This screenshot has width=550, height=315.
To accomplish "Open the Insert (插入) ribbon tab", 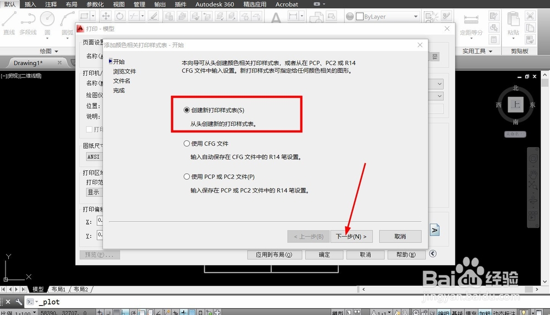I will (x=30, y=4).
